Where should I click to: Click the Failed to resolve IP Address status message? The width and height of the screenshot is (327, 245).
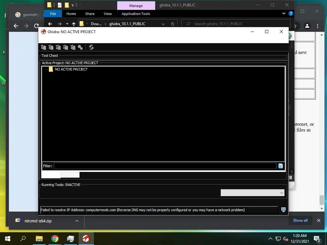(142, 210)
